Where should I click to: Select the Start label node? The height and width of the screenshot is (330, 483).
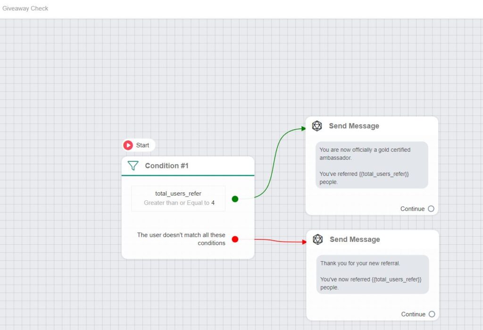pyautogui.click(x=139, y=145)
